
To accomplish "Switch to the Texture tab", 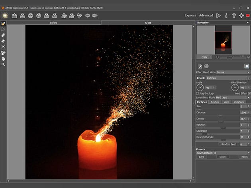I will [215, 102].
